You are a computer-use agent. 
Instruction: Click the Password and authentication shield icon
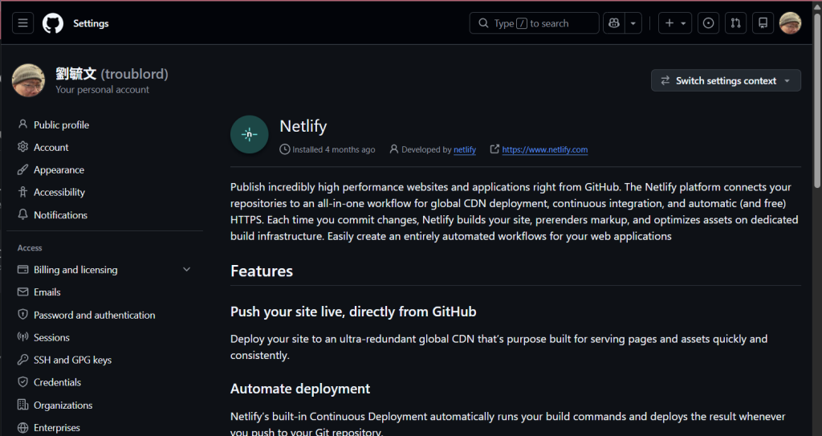pyautogui.click(x=22, y=314)
